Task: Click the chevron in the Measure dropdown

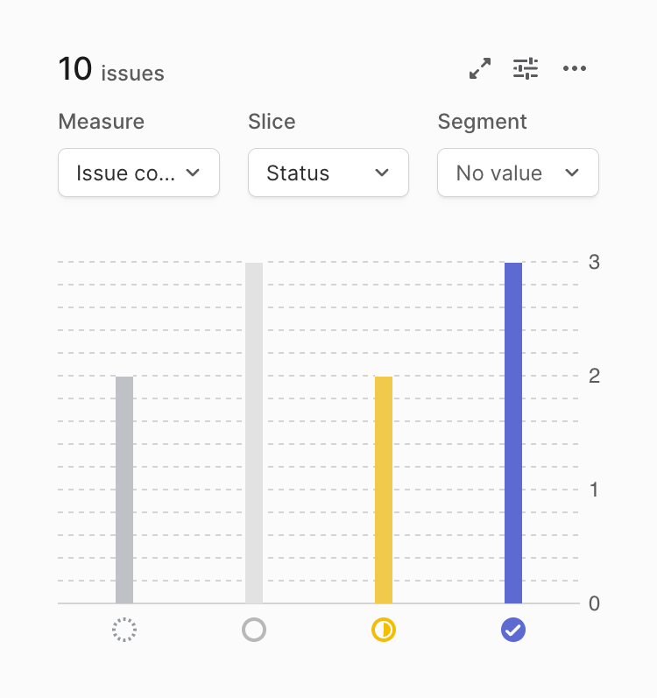Action: click(x=194, y=173)
